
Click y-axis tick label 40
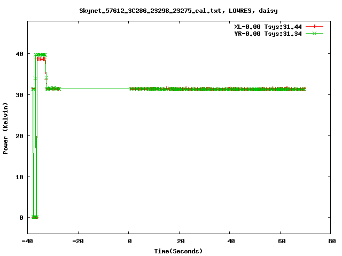19,54
